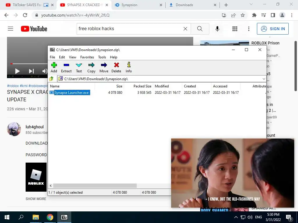The width and height of the screenshot is (298, 223).
Task: Open the Windows Start menu
Action: 7,217
